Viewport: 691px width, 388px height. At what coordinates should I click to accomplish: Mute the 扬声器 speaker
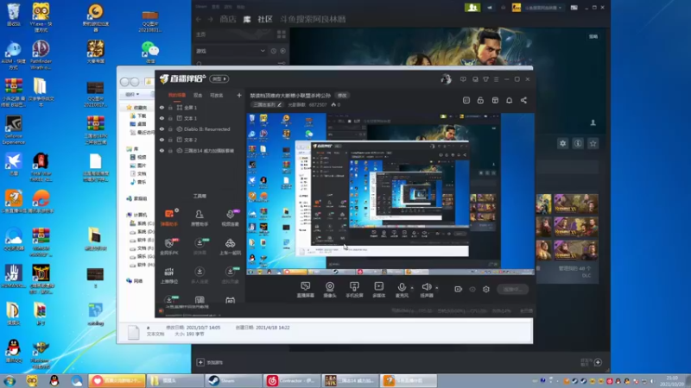coord(426,290)
